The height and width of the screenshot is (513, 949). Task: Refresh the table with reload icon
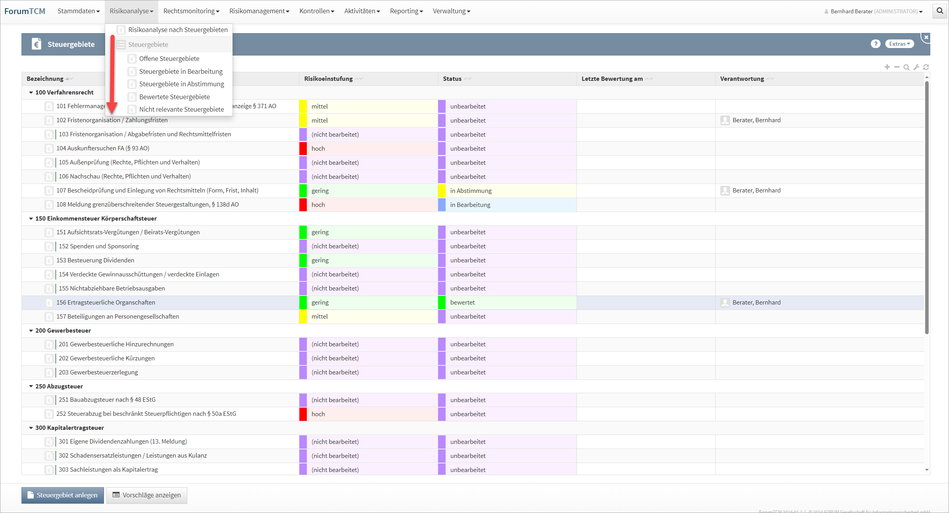pyautogui.click(x=926, y=67)
